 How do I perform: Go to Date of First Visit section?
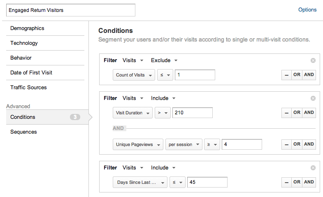click(31, 73)
